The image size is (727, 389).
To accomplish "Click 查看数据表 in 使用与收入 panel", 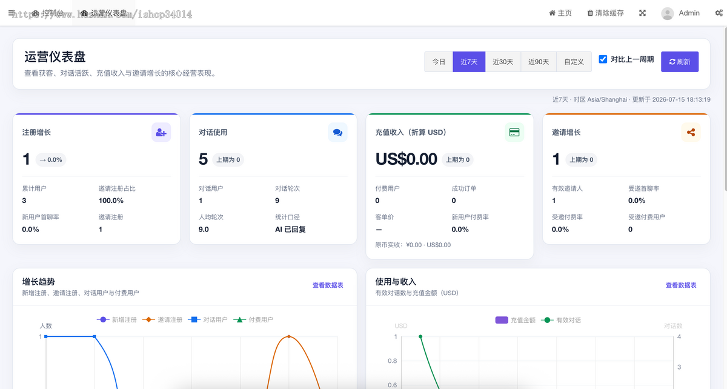I will tap(681, 285).
